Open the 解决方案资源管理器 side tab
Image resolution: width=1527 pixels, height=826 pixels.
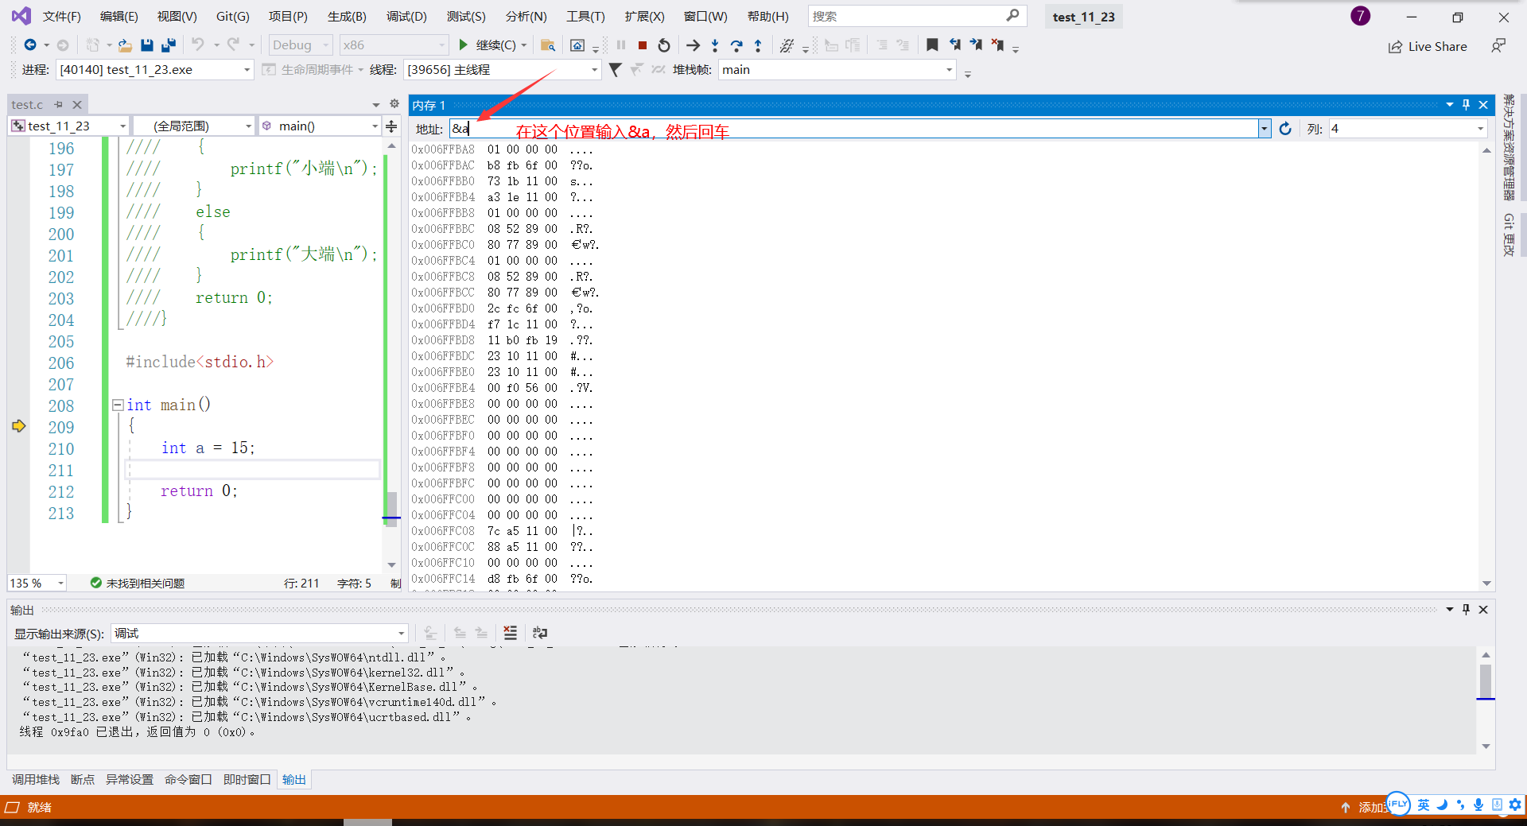pyautogui.click(x=1509, y=147)
